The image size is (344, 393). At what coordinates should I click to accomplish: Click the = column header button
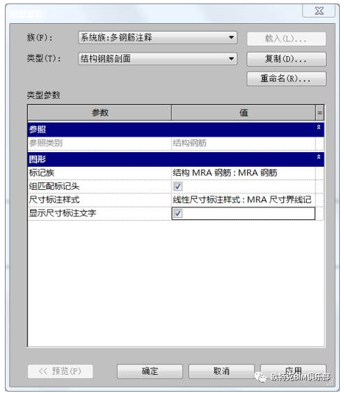point(319,113)
